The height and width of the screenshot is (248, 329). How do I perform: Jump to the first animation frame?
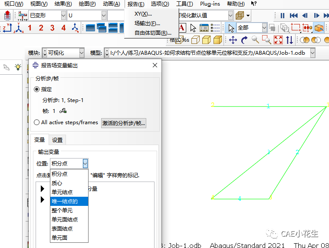click(293, 16)
